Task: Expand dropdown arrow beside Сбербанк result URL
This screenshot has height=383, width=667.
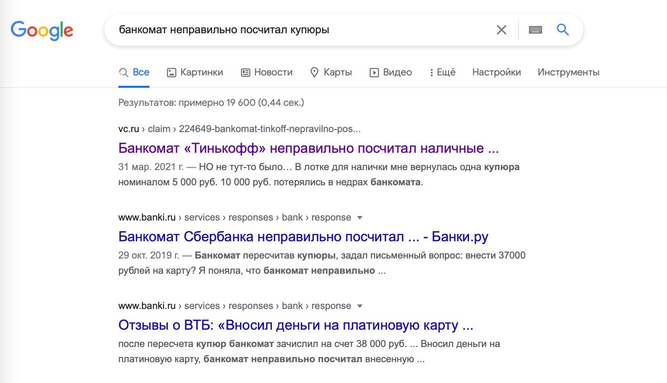Action: [x=360, y=218]
